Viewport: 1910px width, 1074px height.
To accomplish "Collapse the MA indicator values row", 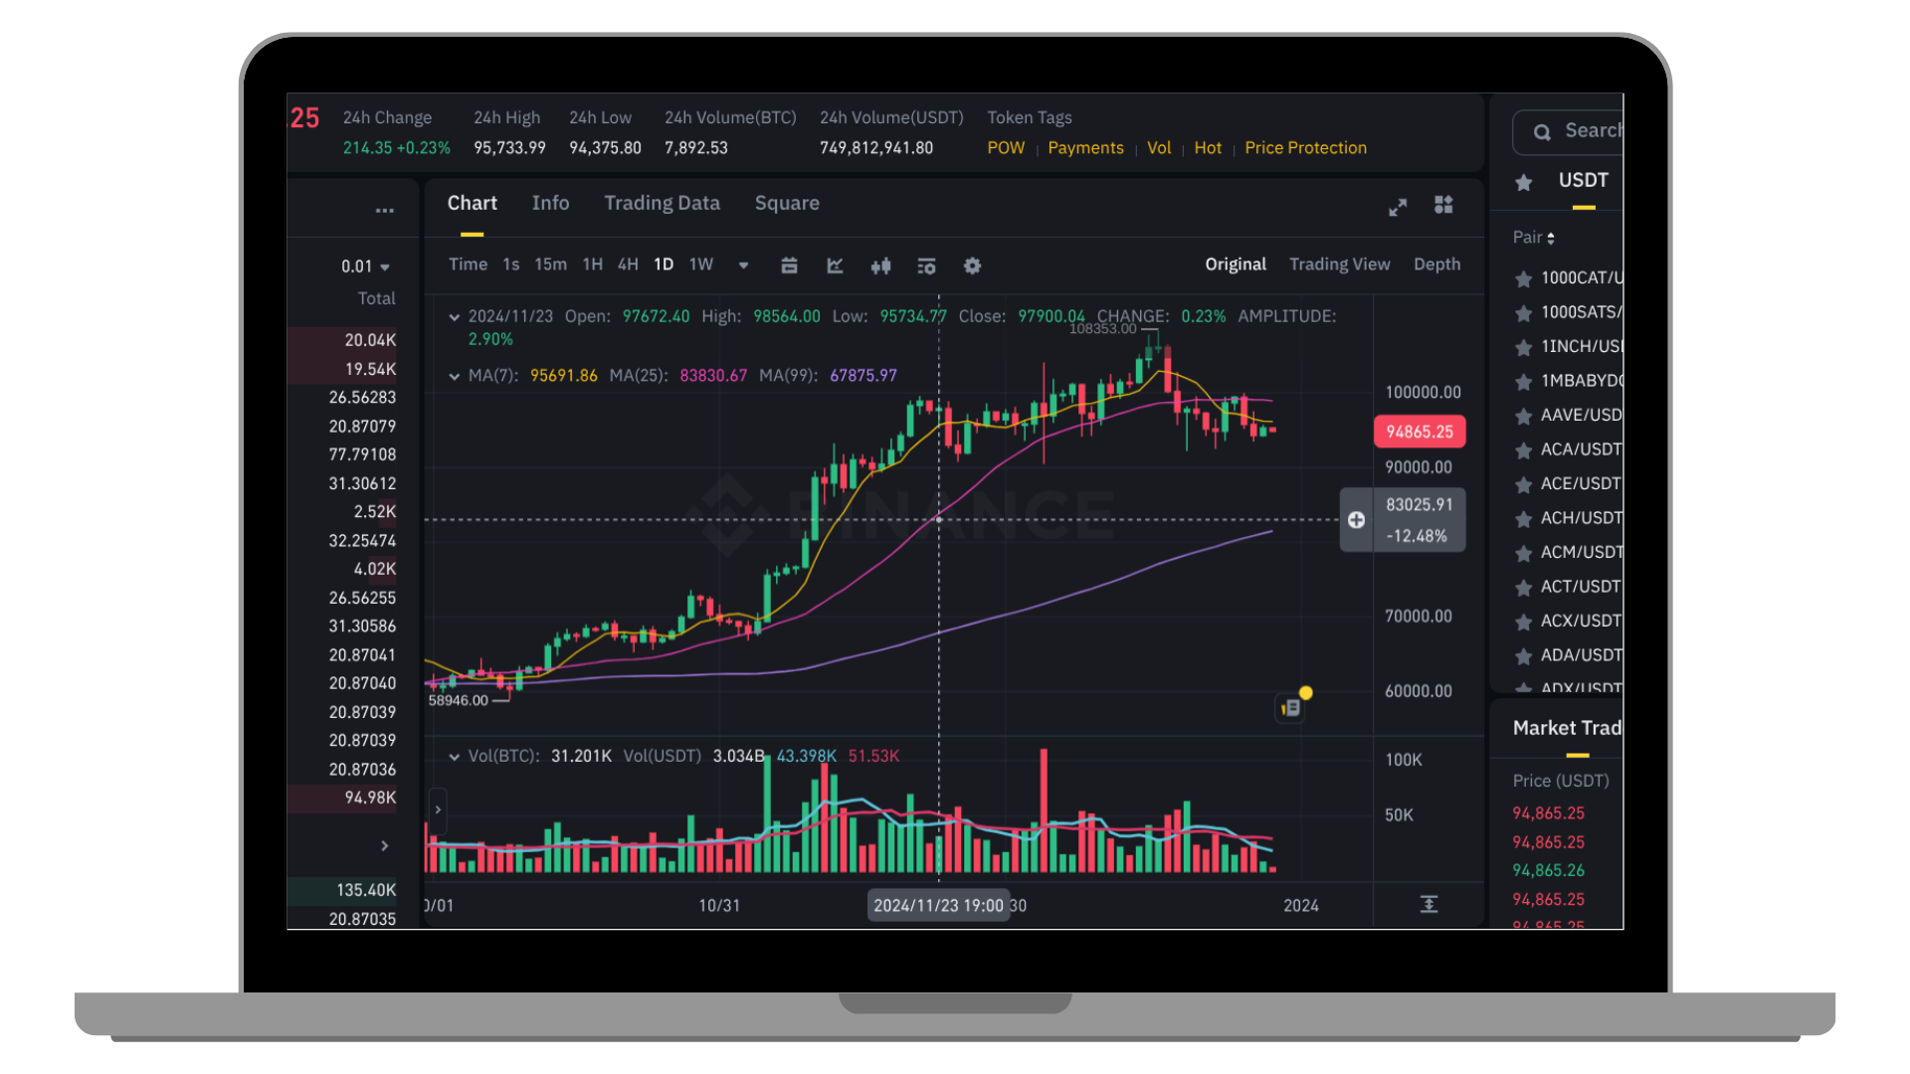I will pos(455,376).
